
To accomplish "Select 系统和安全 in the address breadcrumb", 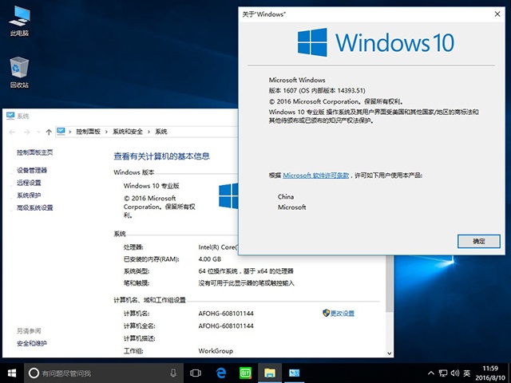I will point(128,131).
